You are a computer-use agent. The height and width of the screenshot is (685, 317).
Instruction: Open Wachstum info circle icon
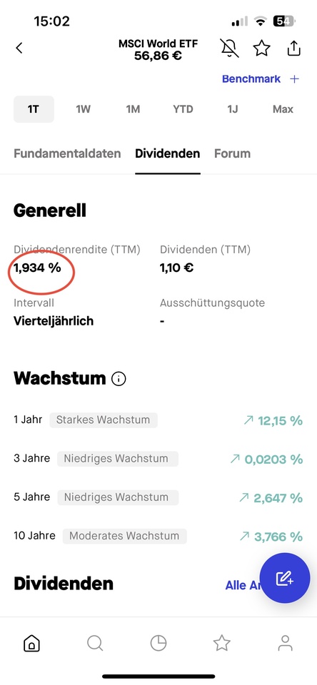pyautogui.click(x=119, y=379)
